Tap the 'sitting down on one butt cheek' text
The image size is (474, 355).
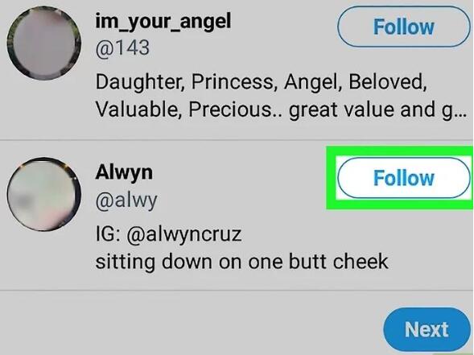tap(242, 262)
